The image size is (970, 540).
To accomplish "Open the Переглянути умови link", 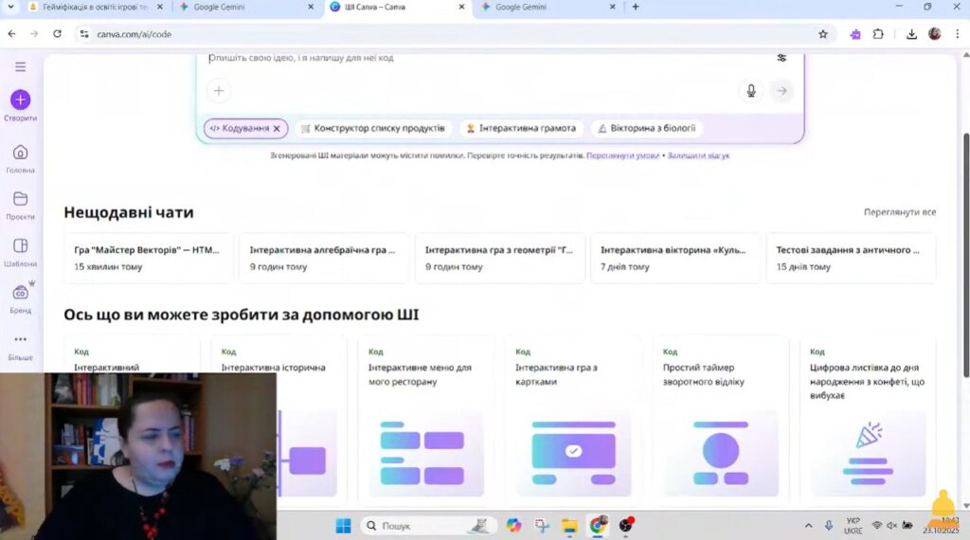I will (622, 155).
